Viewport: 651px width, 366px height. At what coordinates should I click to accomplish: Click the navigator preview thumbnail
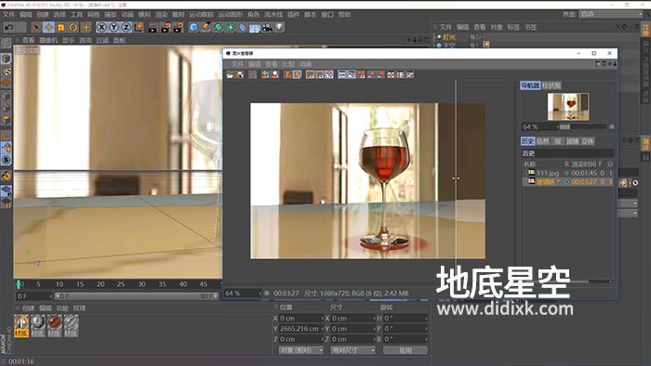(567, 107)
